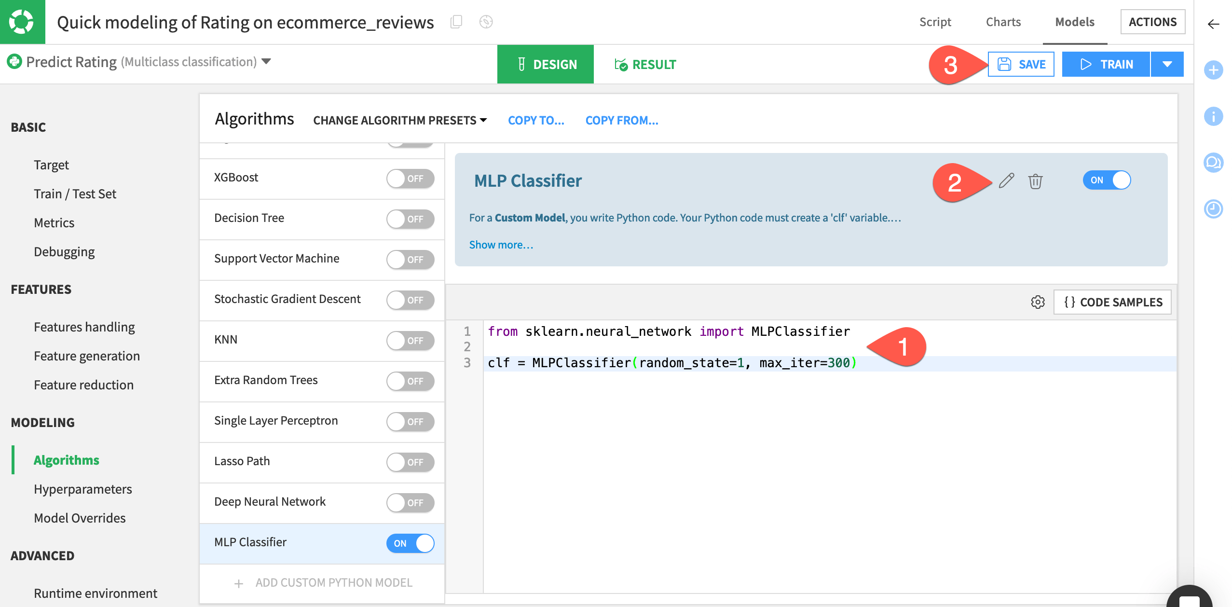Open the Train button dropdown arrow
The height and width of the screenshot is (607, 1232).
pyautogui.click(x=1167, y=64)
